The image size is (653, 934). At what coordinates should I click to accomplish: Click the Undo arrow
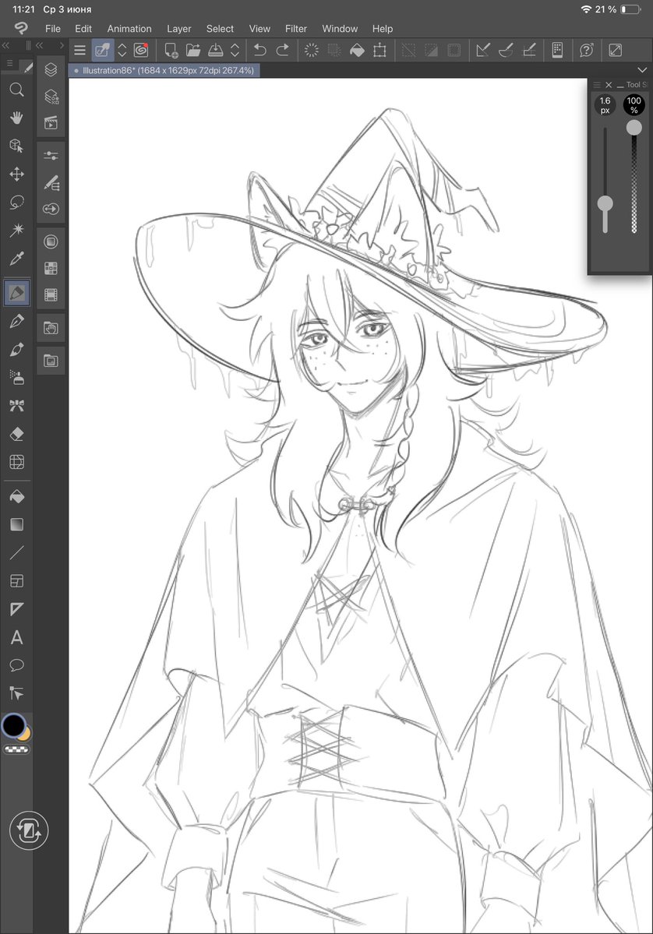259,50
